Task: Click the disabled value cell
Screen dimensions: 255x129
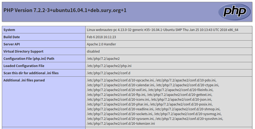Action: click(x=169, y=51)
